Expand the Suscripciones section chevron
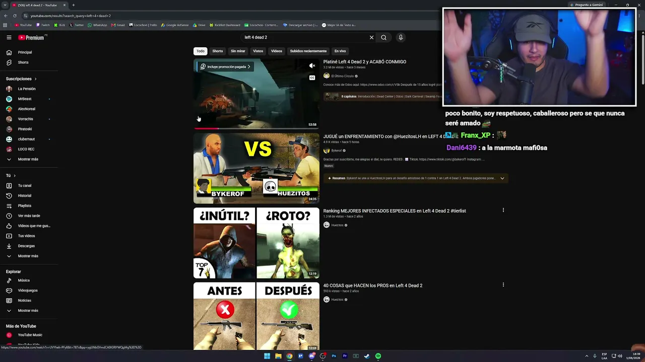 (35, 79)
